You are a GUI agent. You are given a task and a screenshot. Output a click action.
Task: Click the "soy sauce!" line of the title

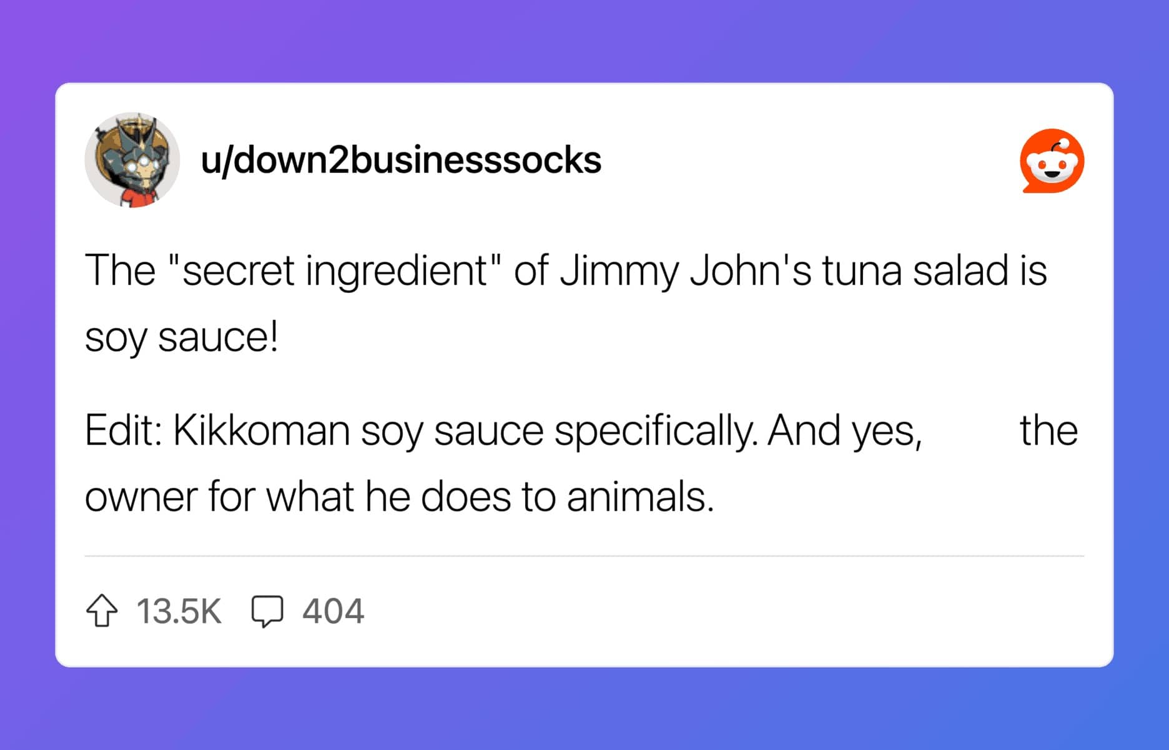(182, 338)
